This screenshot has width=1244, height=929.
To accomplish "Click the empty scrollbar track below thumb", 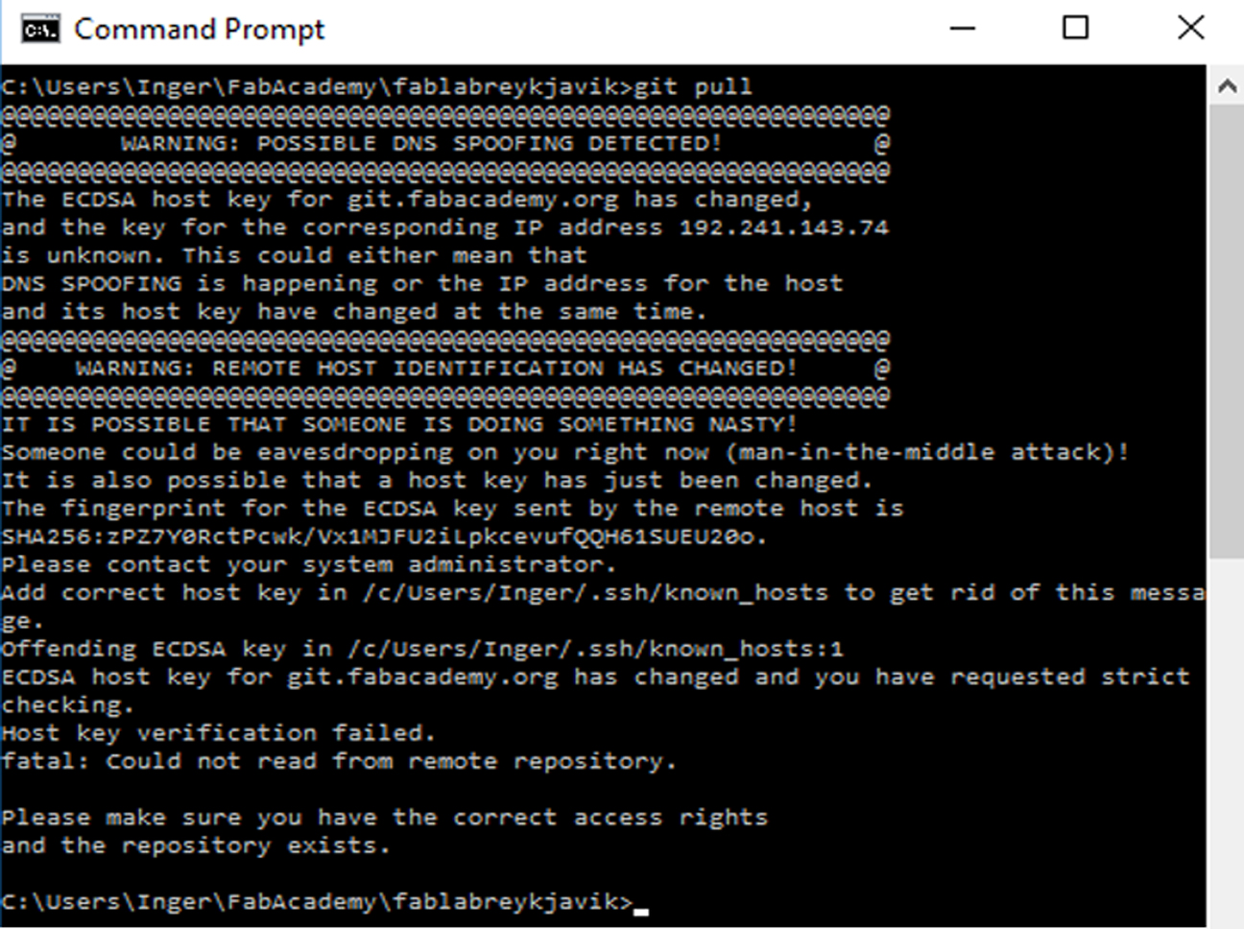I will pos(1226,741).
